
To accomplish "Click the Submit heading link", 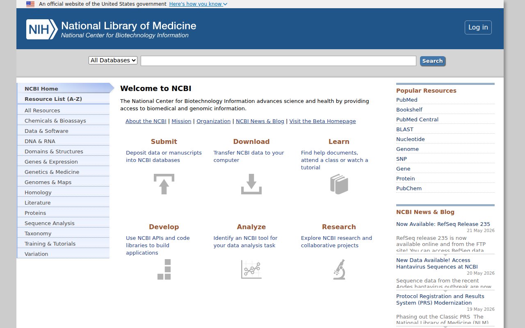I will pyautogui.click(x=164, y=141).
